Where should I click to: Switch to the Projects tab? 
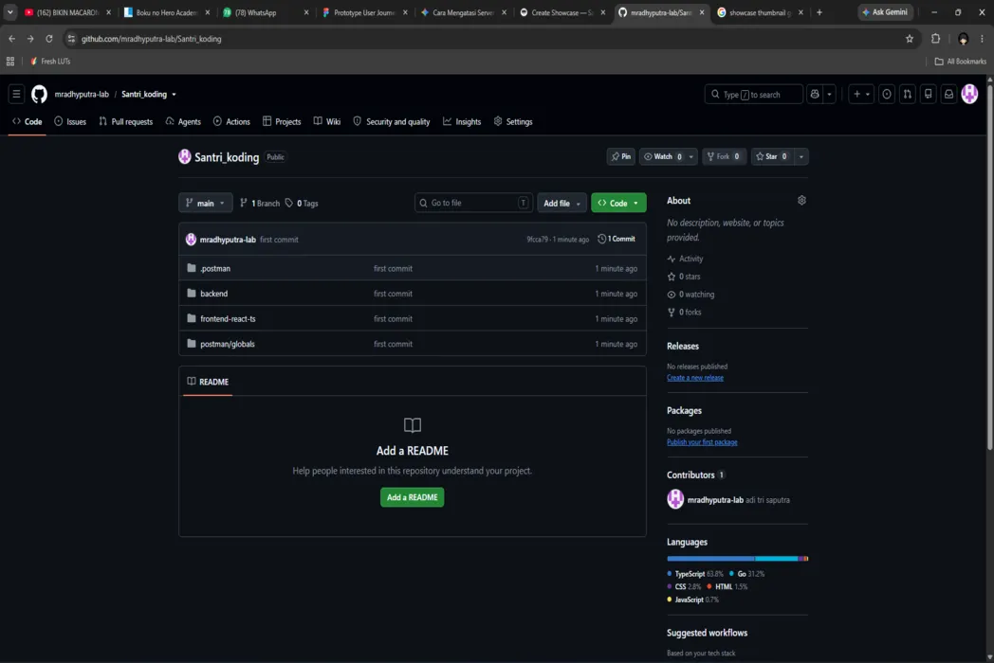click(282, 121)
